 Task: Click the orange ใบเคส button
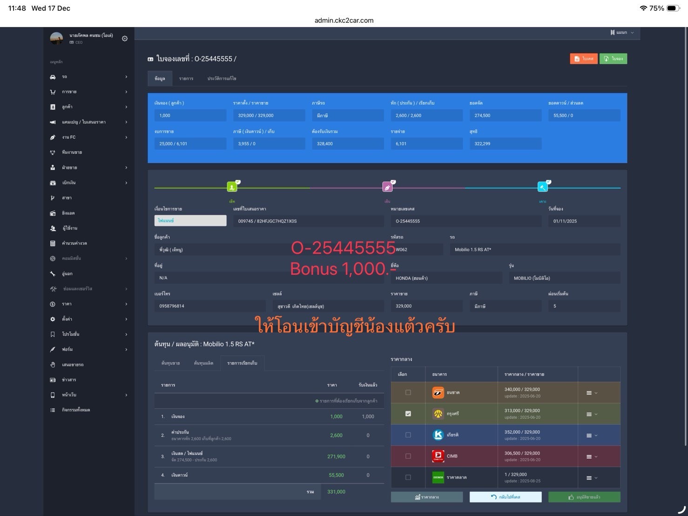click(584, 59)
